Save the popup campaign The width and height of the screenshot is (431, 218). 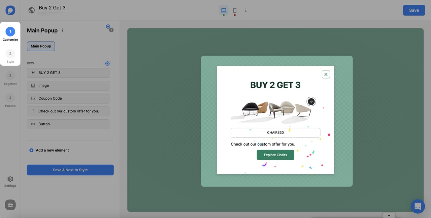tap(414, 10)
